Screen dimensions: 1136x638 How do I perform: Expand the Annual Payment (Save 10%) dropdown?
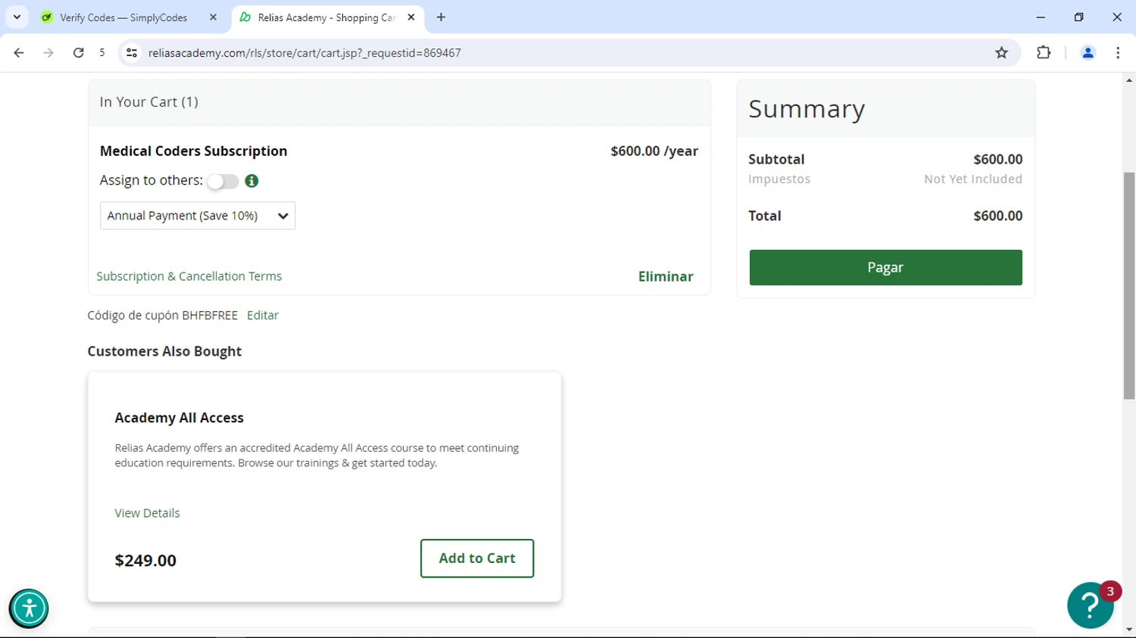[x=198, y=216]
